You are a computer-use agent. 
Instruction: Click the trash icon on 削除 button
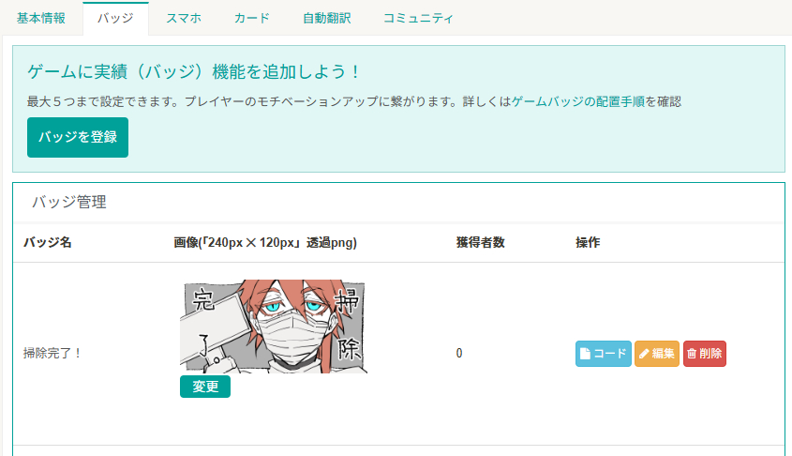click(692, 354)
